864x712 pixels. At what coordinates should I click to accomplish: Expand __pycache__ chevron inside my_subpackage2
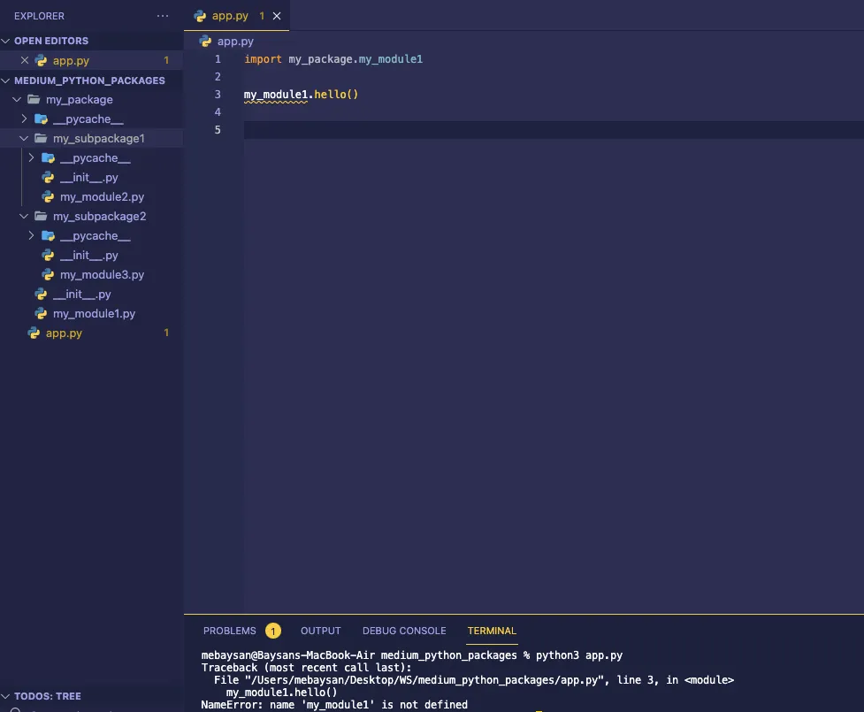(32, 235)
